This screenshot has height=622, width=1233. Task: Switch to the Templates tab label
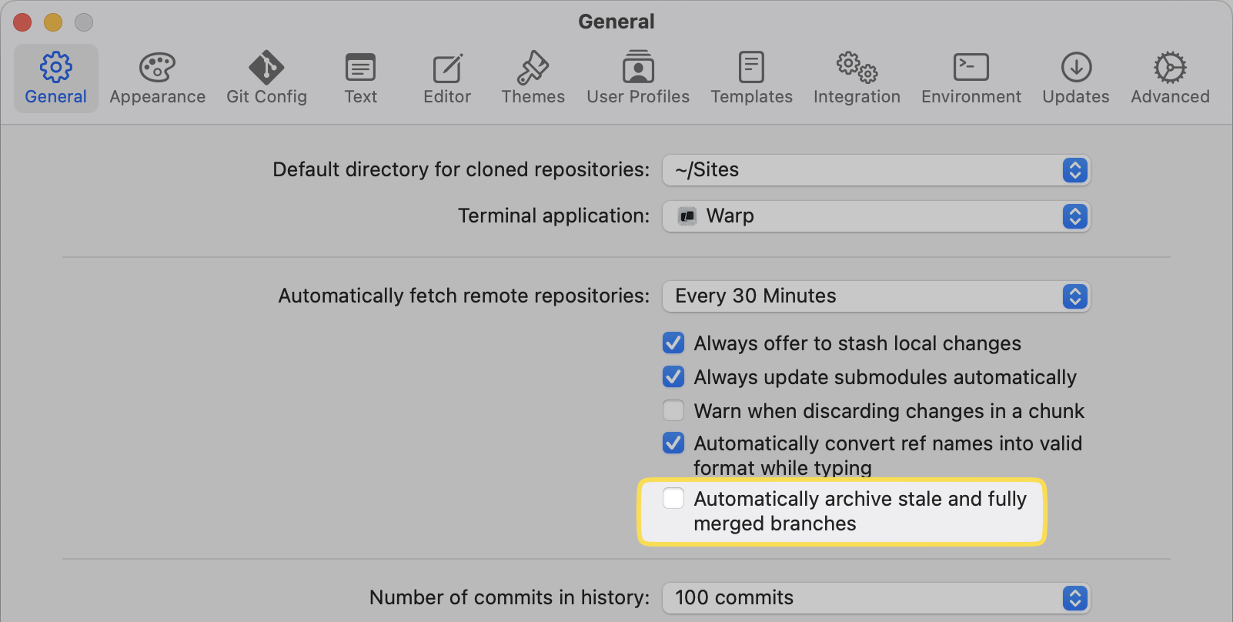[x=751, y=97]
